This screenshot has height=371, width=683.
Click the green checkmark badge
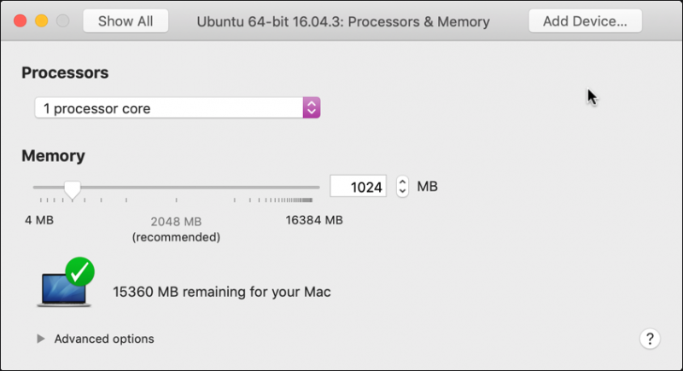80,272
